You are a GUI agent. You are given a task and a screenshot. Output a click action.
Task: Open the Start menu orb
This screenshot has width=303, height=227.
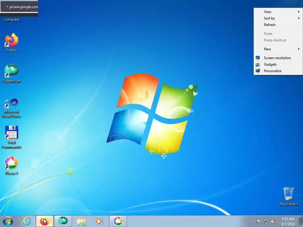pyautogui.click(x=8, y=221)
